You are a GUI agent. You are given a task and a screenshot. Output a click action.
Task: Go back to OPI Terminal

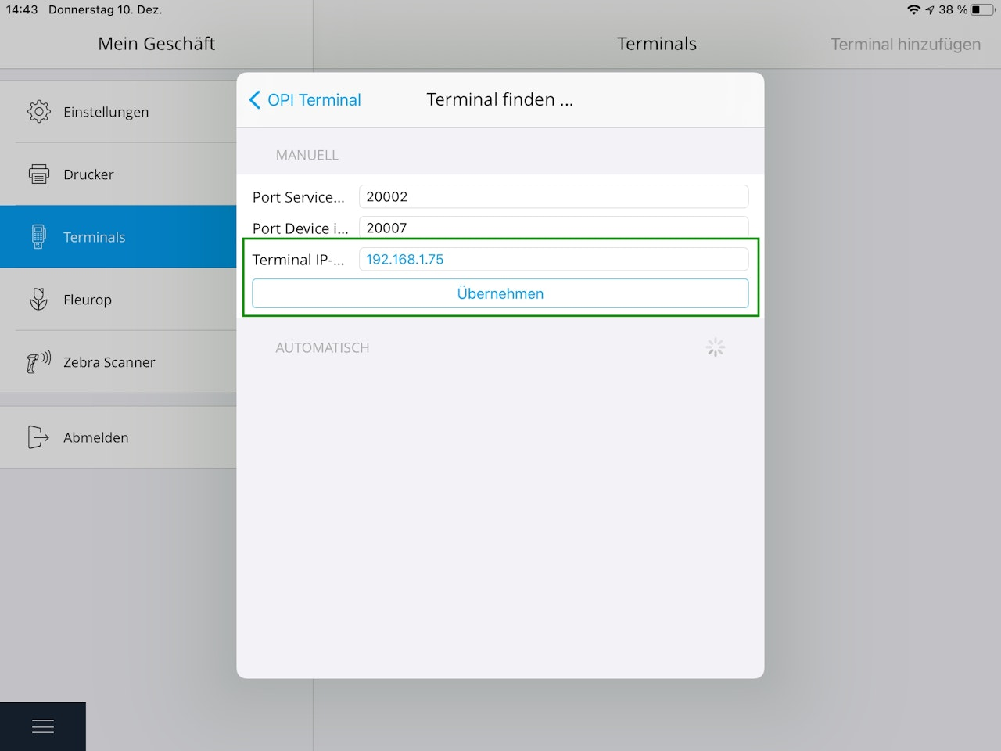pos(305,100)
